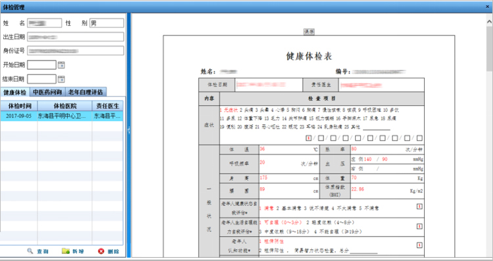This screenshot has height=261, width=493.
Task: Click the 查询 magnifier search icon
Action: tap(30, 251)
